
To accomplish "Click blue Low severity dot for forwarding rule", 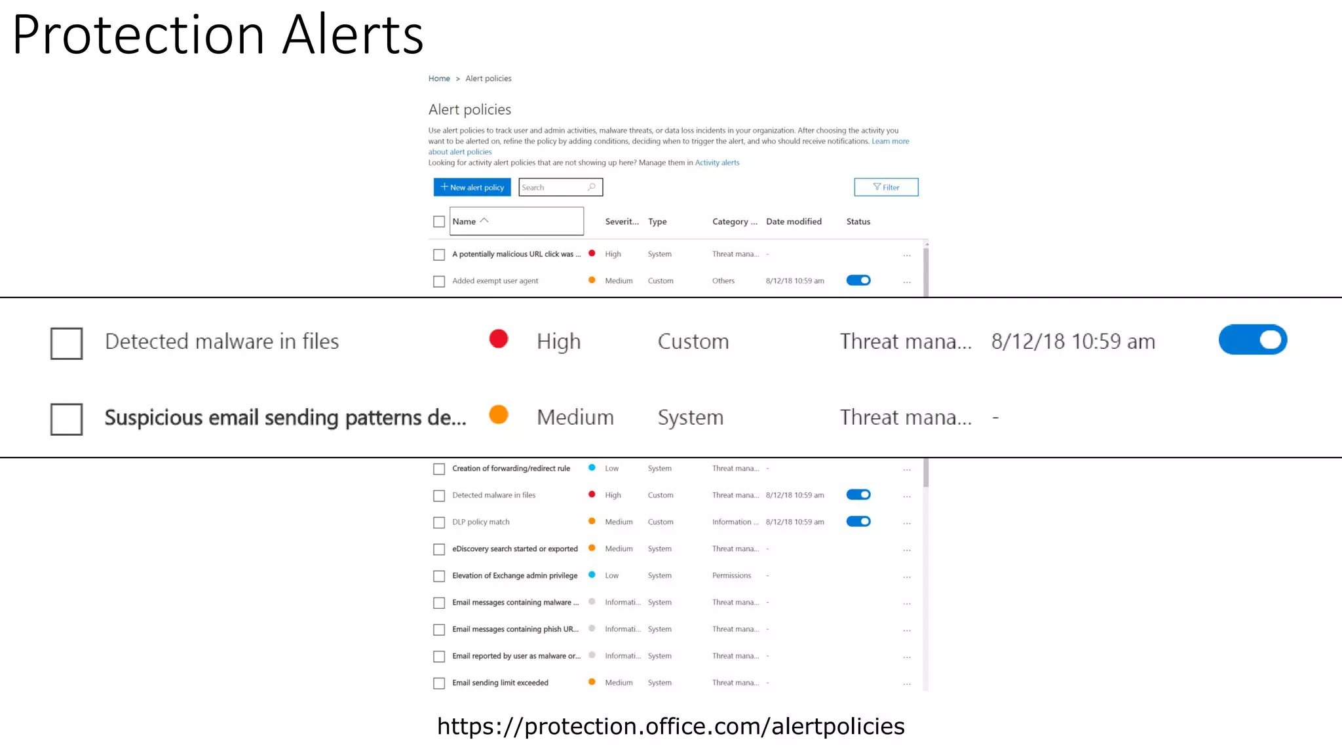I will point(592,468).
